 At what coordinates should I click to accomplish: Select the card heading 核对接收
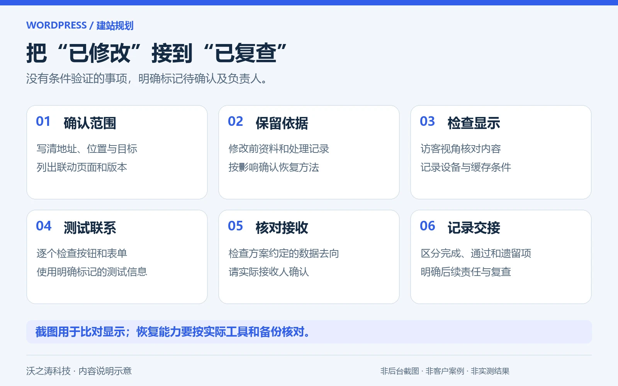[x=282, y=228]
